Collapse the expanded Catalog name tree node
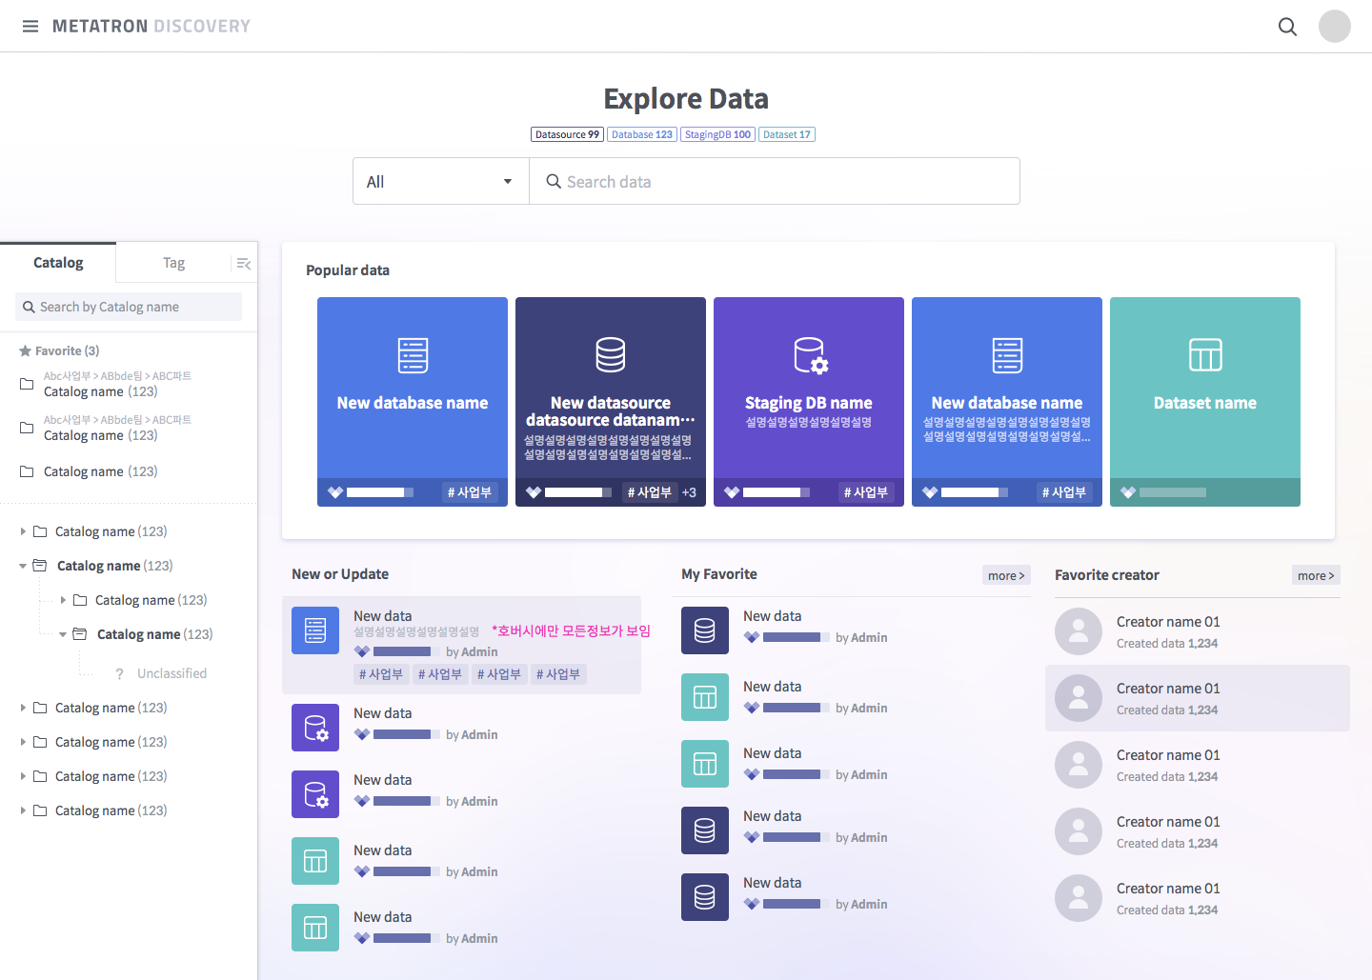The height and width of the screenshot is (980, 1372). [22, 565]
